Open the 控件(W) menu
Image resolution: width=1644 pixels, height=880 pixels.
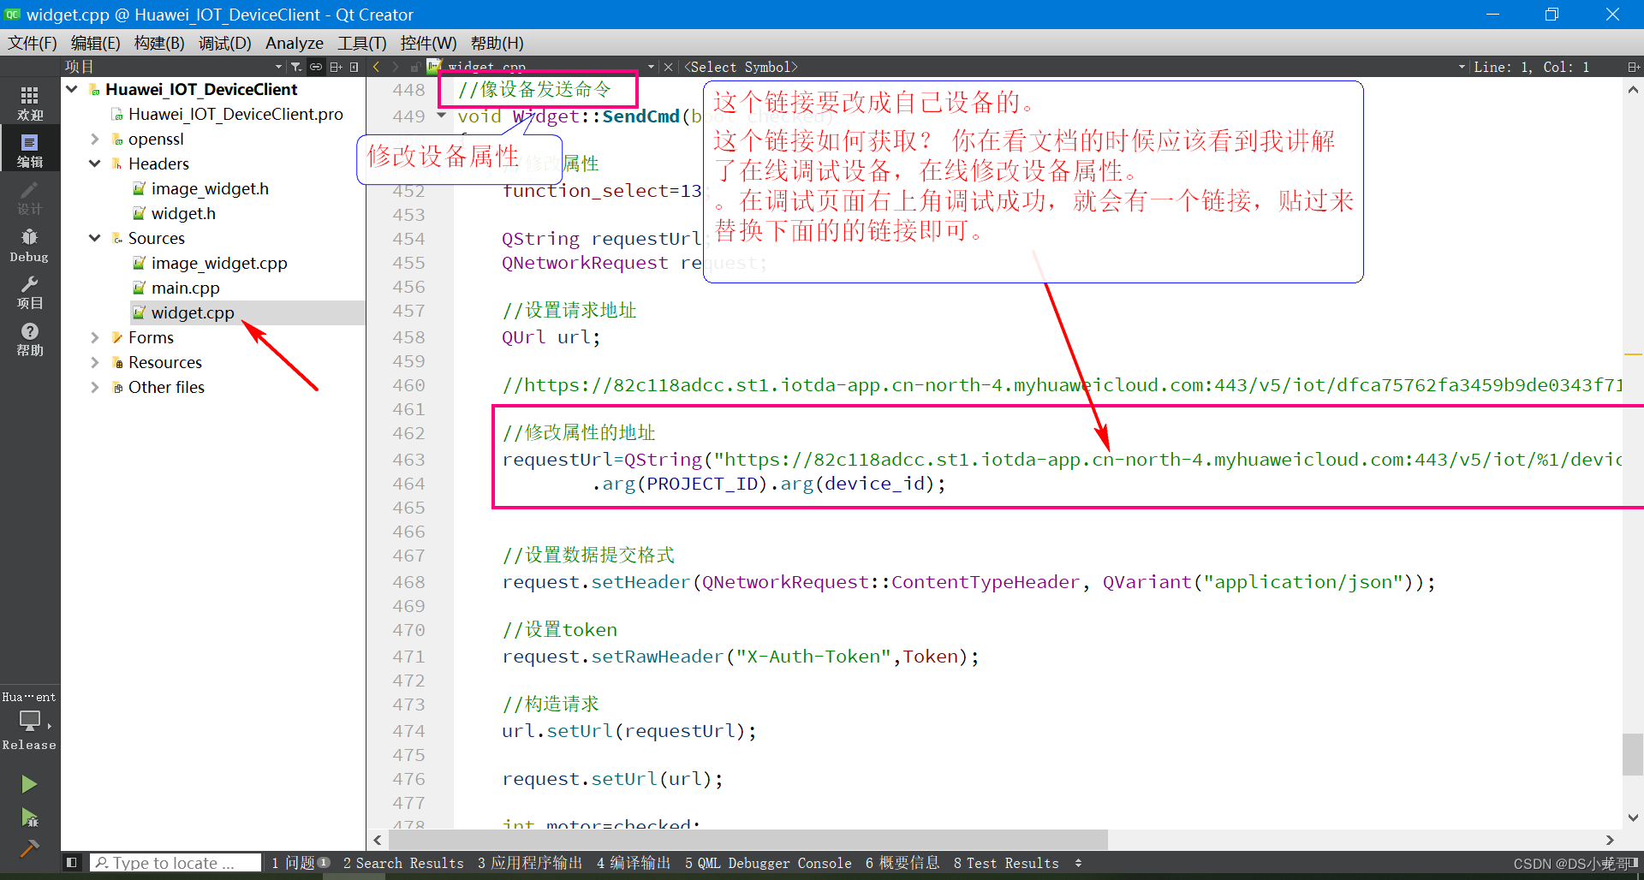pyautogui.click(x=428, y=43)
